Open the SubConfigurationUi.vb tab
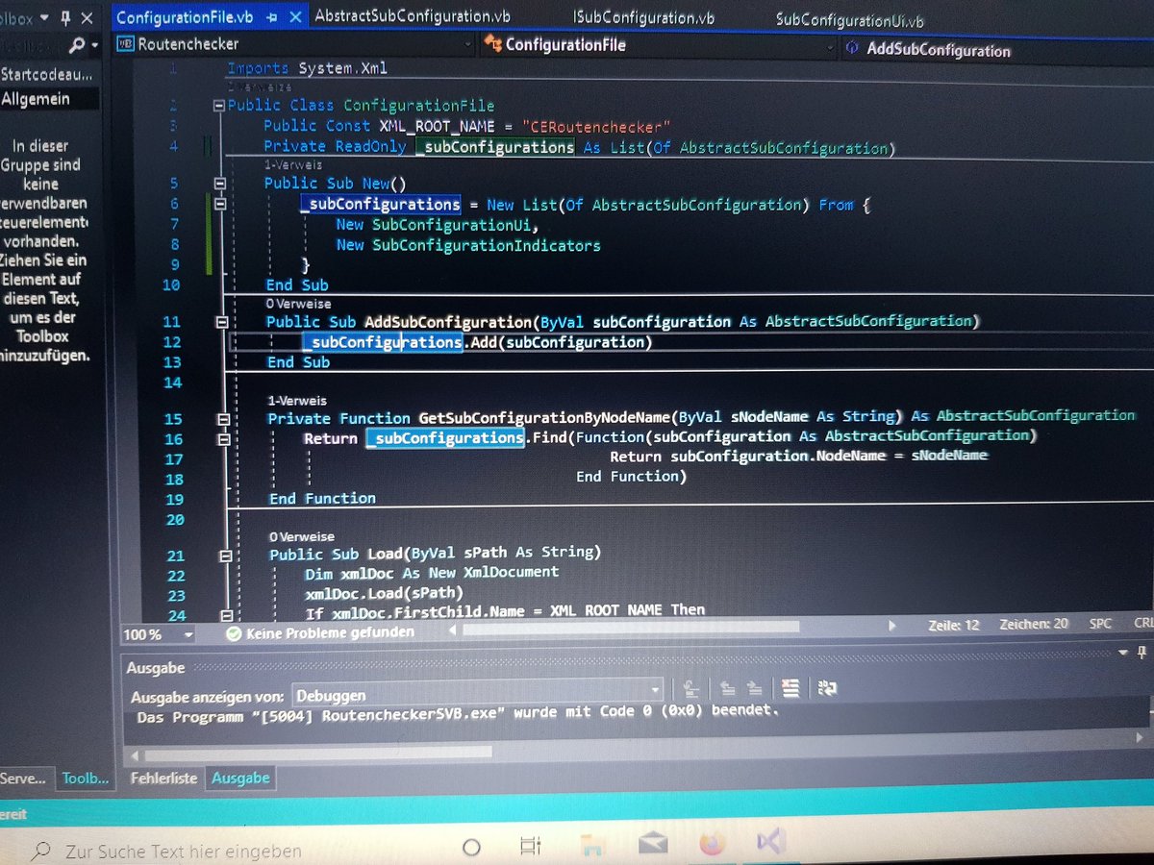This screenshot has width=1154, height=865. pyautogui.click(x=849, y=21)
